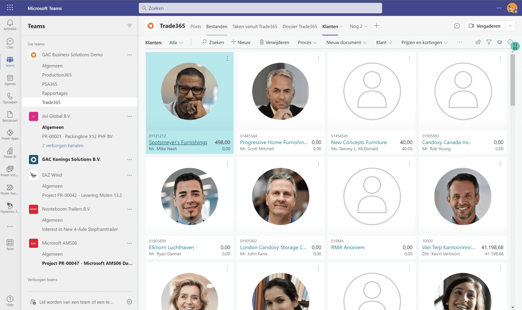This screenshot has width=522, height=310.
Task: Open Help in the left rail
Action: tap(10, 301)
